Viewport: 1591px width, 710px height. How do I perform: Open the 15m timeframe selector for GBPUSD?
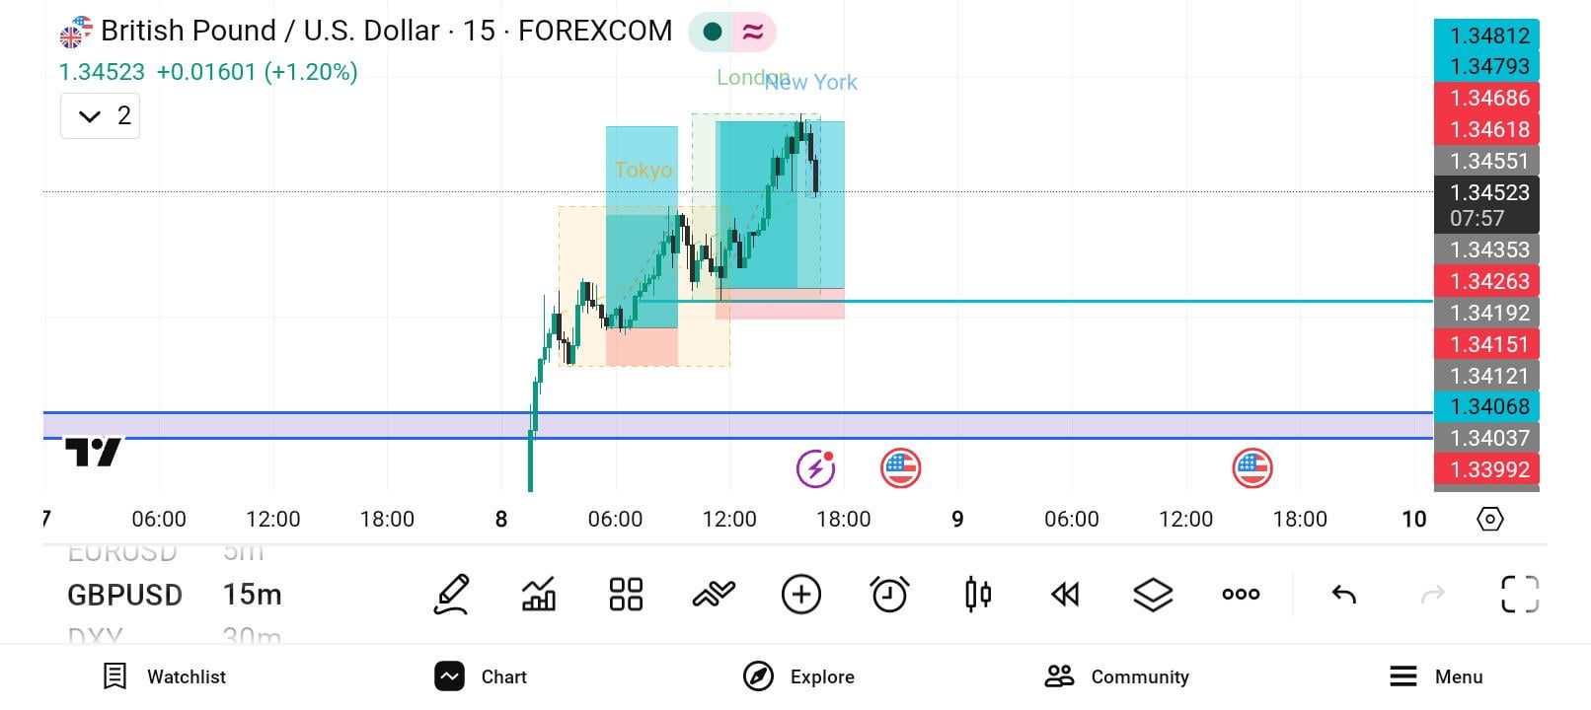pos(252,594)
